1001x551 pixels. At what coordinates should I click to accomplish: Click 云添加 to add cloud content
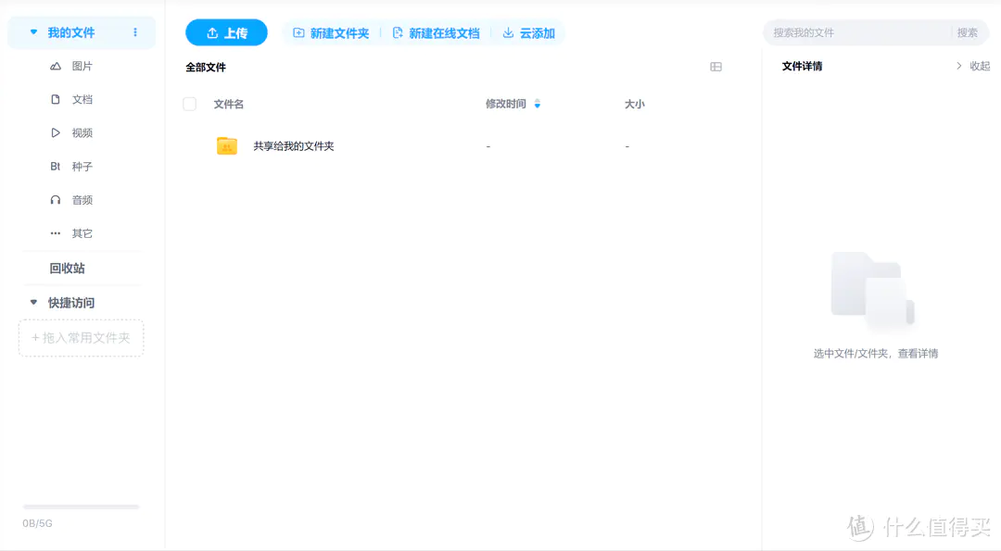[528, 32]
